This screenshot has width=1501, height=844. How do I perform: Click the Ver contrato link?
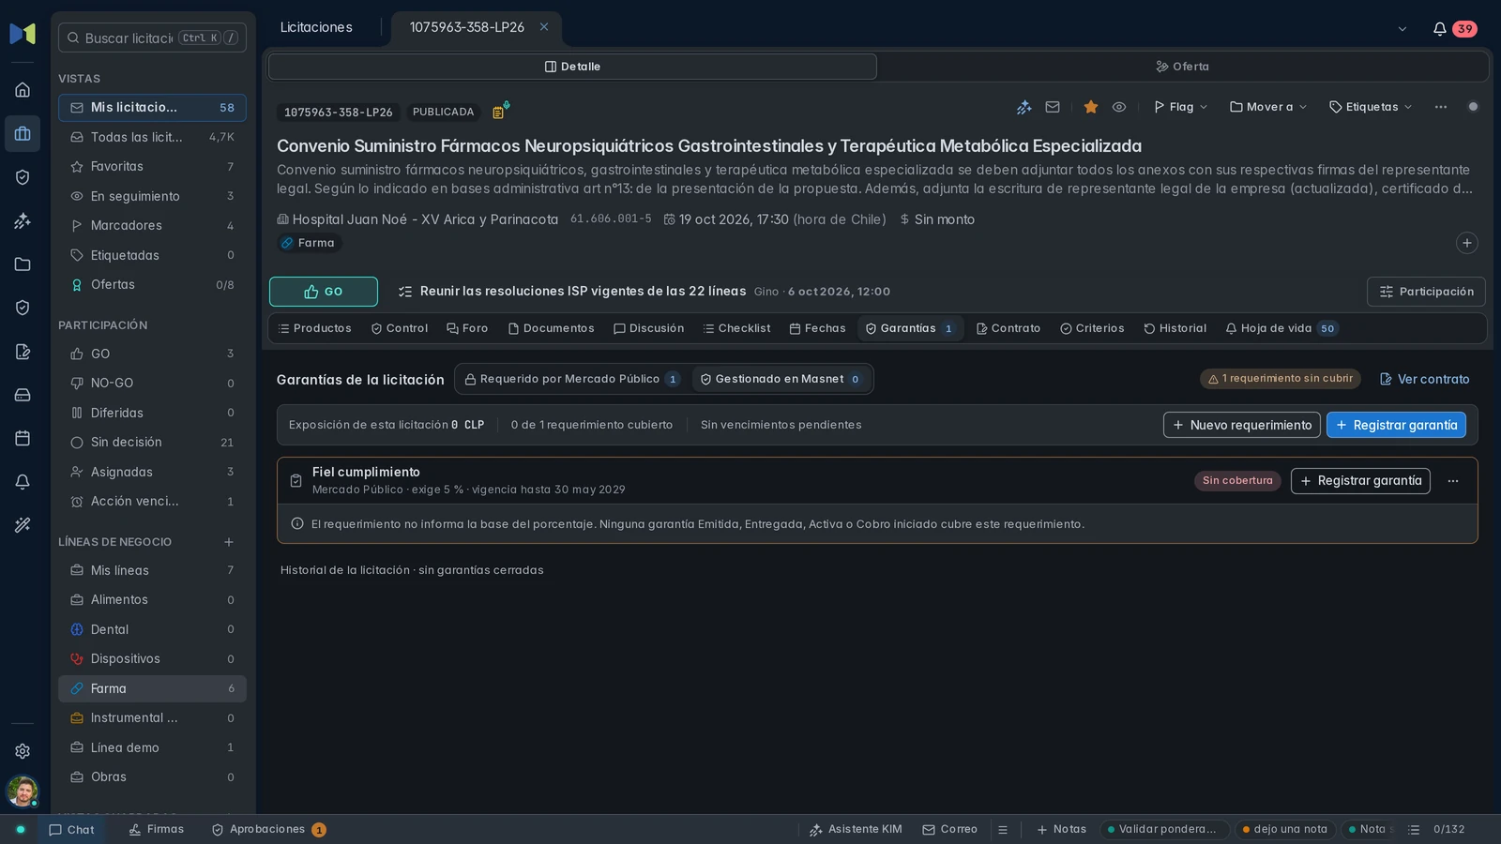[1424, 379]
